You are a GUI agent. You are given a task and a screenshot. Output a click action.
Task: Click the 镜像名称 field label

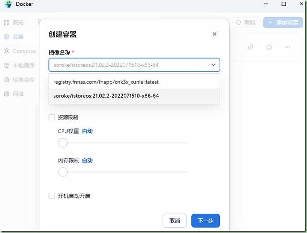click(x=59, y=52)
